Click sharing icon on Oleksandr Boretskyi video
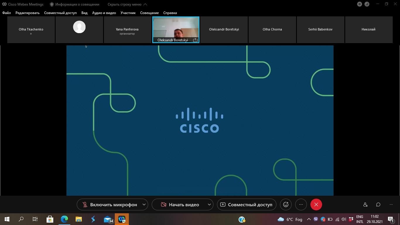The image size is (400, 225). [x=195, y=40]
